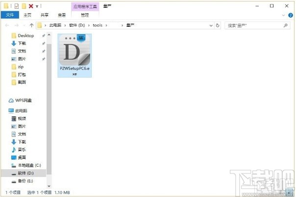This screenshot has height=197, width=296.
Task: Open the address bar history dropdown
Action: 211,25
